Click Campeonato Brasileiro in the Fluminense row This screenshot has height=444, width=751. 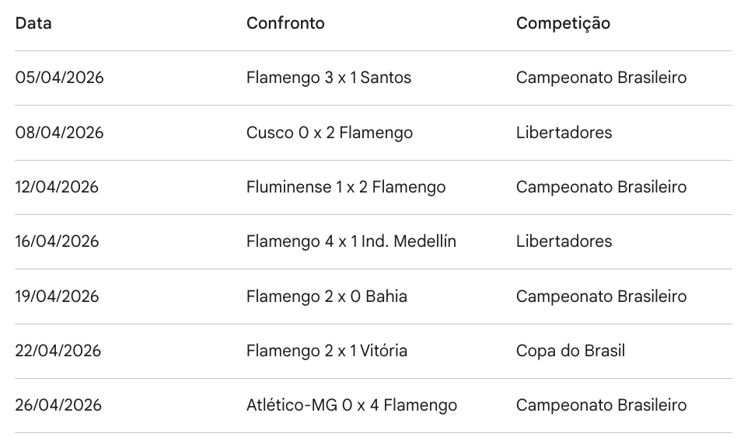[x=601, y=187]
